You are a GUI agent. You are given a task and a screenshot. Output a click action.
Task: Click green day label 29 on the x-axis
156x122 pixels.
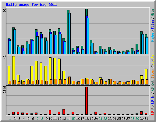point(137,119)
